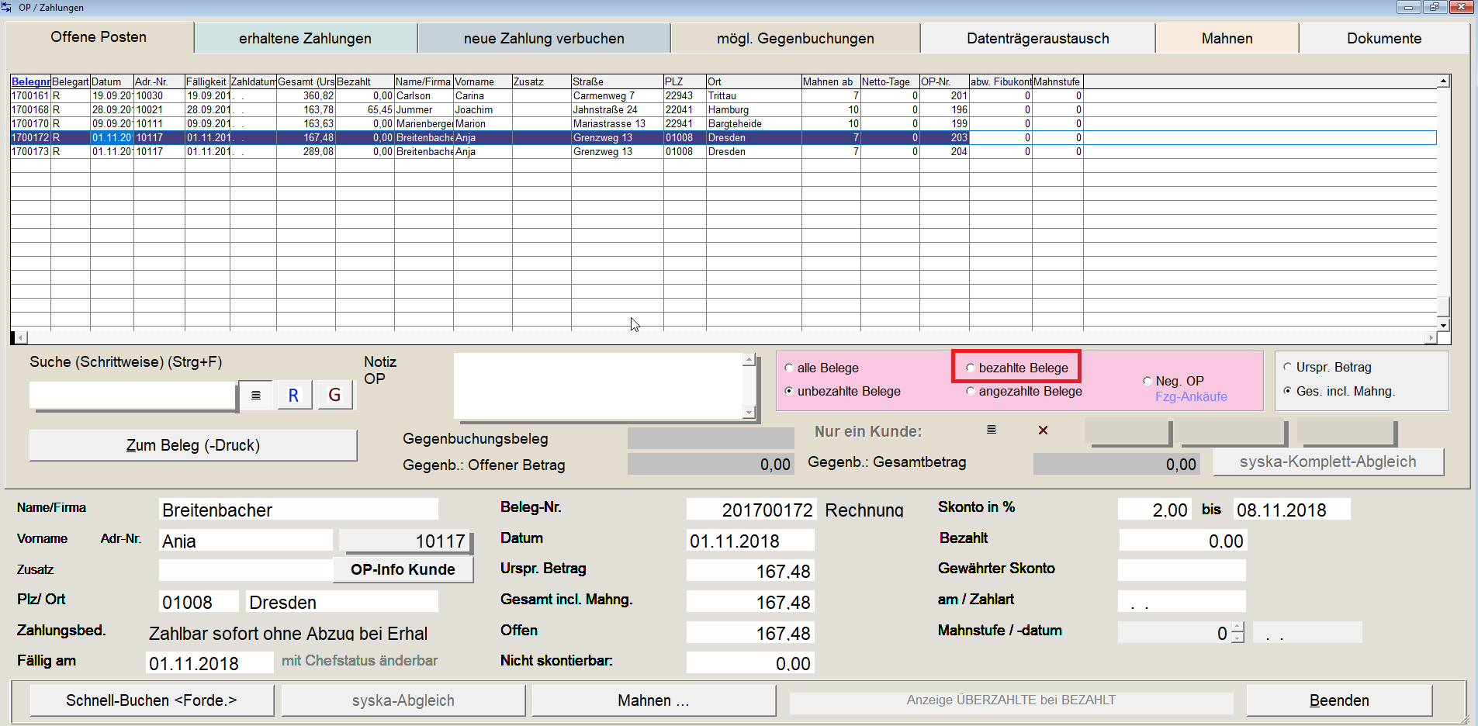Click table scrollbar up arrow
Screen dimensions: 1478x726
[x=1443, y=81]
